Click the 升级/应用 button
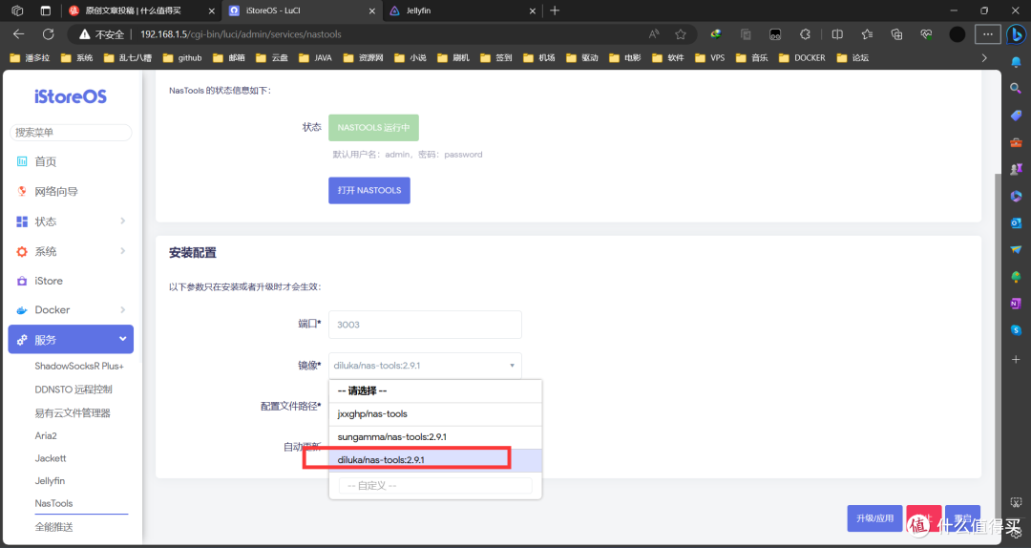The image size is (1031, 548). coord(874,518)
